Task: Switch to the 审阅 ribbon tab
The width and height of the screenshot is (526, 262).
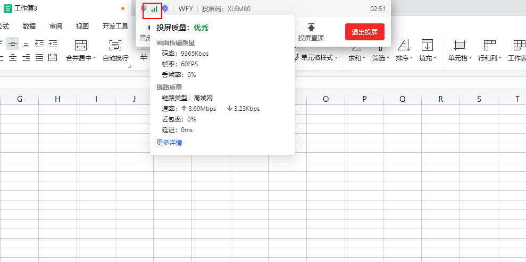Action: (56, 27)
